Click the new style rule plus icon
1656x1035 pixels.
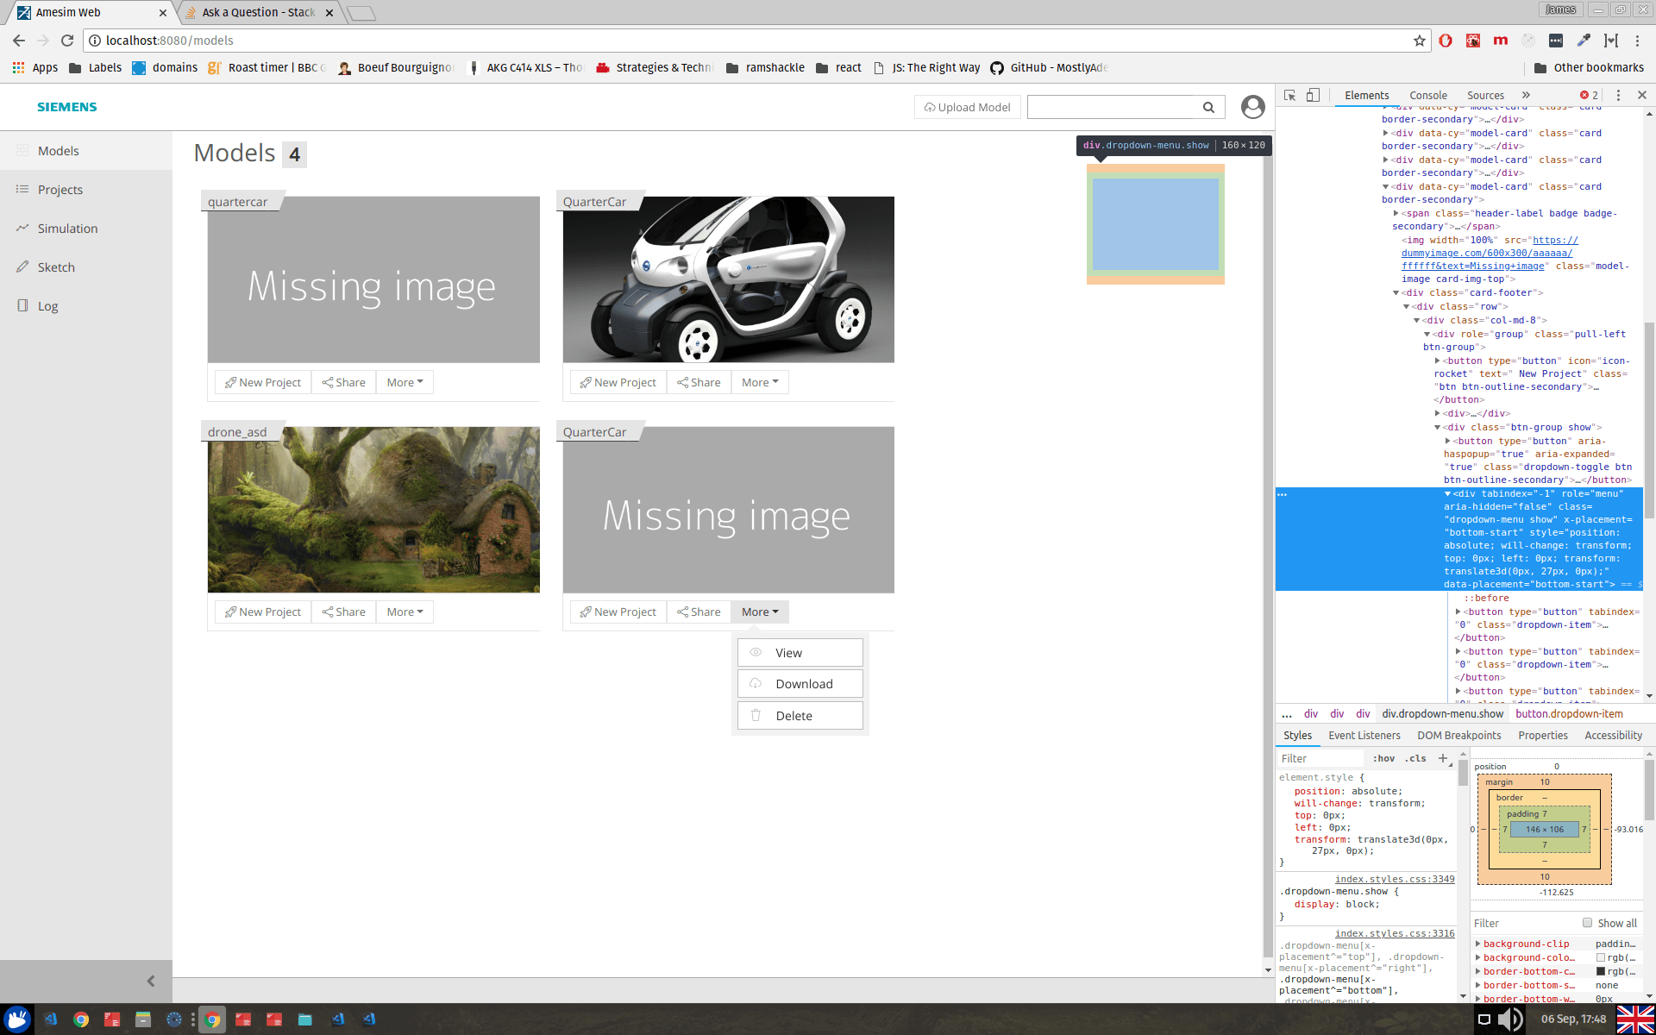click(x=1443, y=758)
